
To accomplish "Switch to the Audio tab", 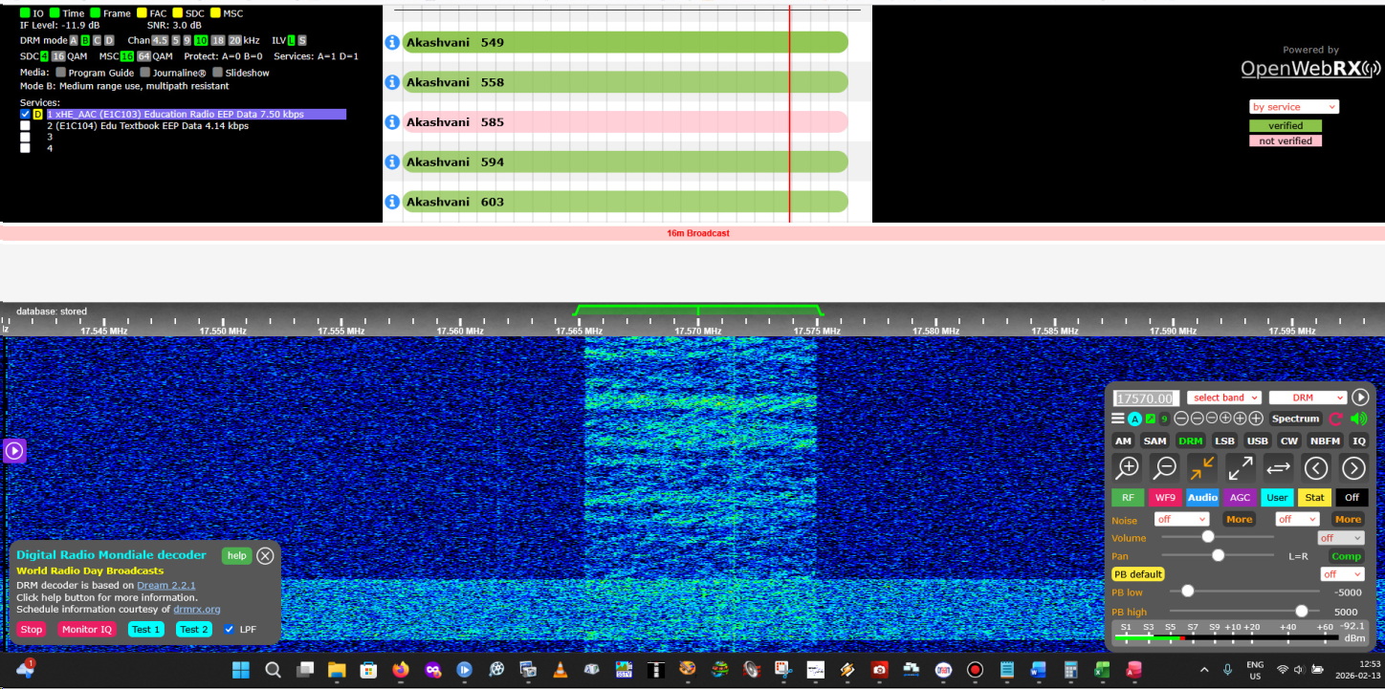I will click(x=1202, y=497).
